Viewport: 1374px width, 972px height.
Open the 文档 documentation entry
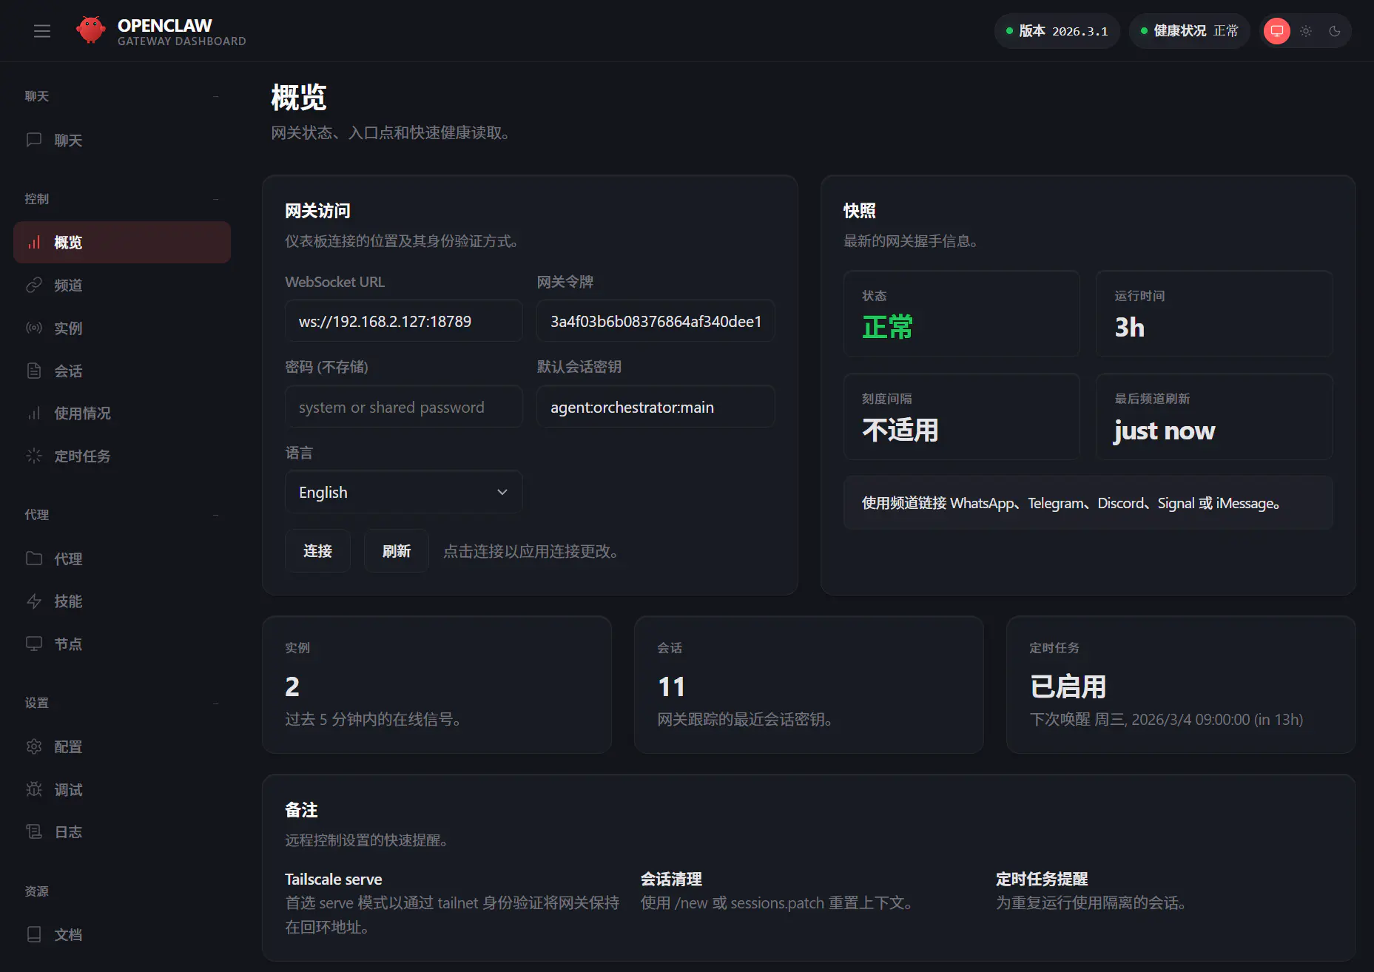(67, 934)
